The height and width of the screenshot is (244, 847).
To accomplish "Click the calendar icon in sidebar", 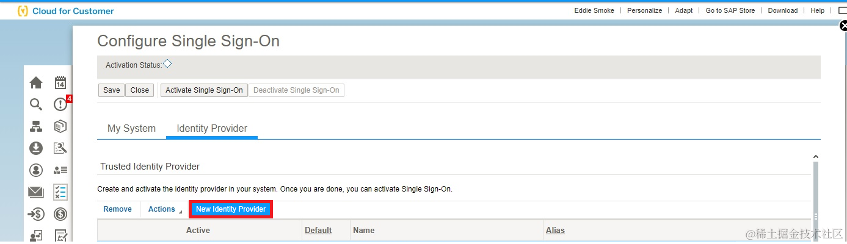I will click(x=60, y=82).
